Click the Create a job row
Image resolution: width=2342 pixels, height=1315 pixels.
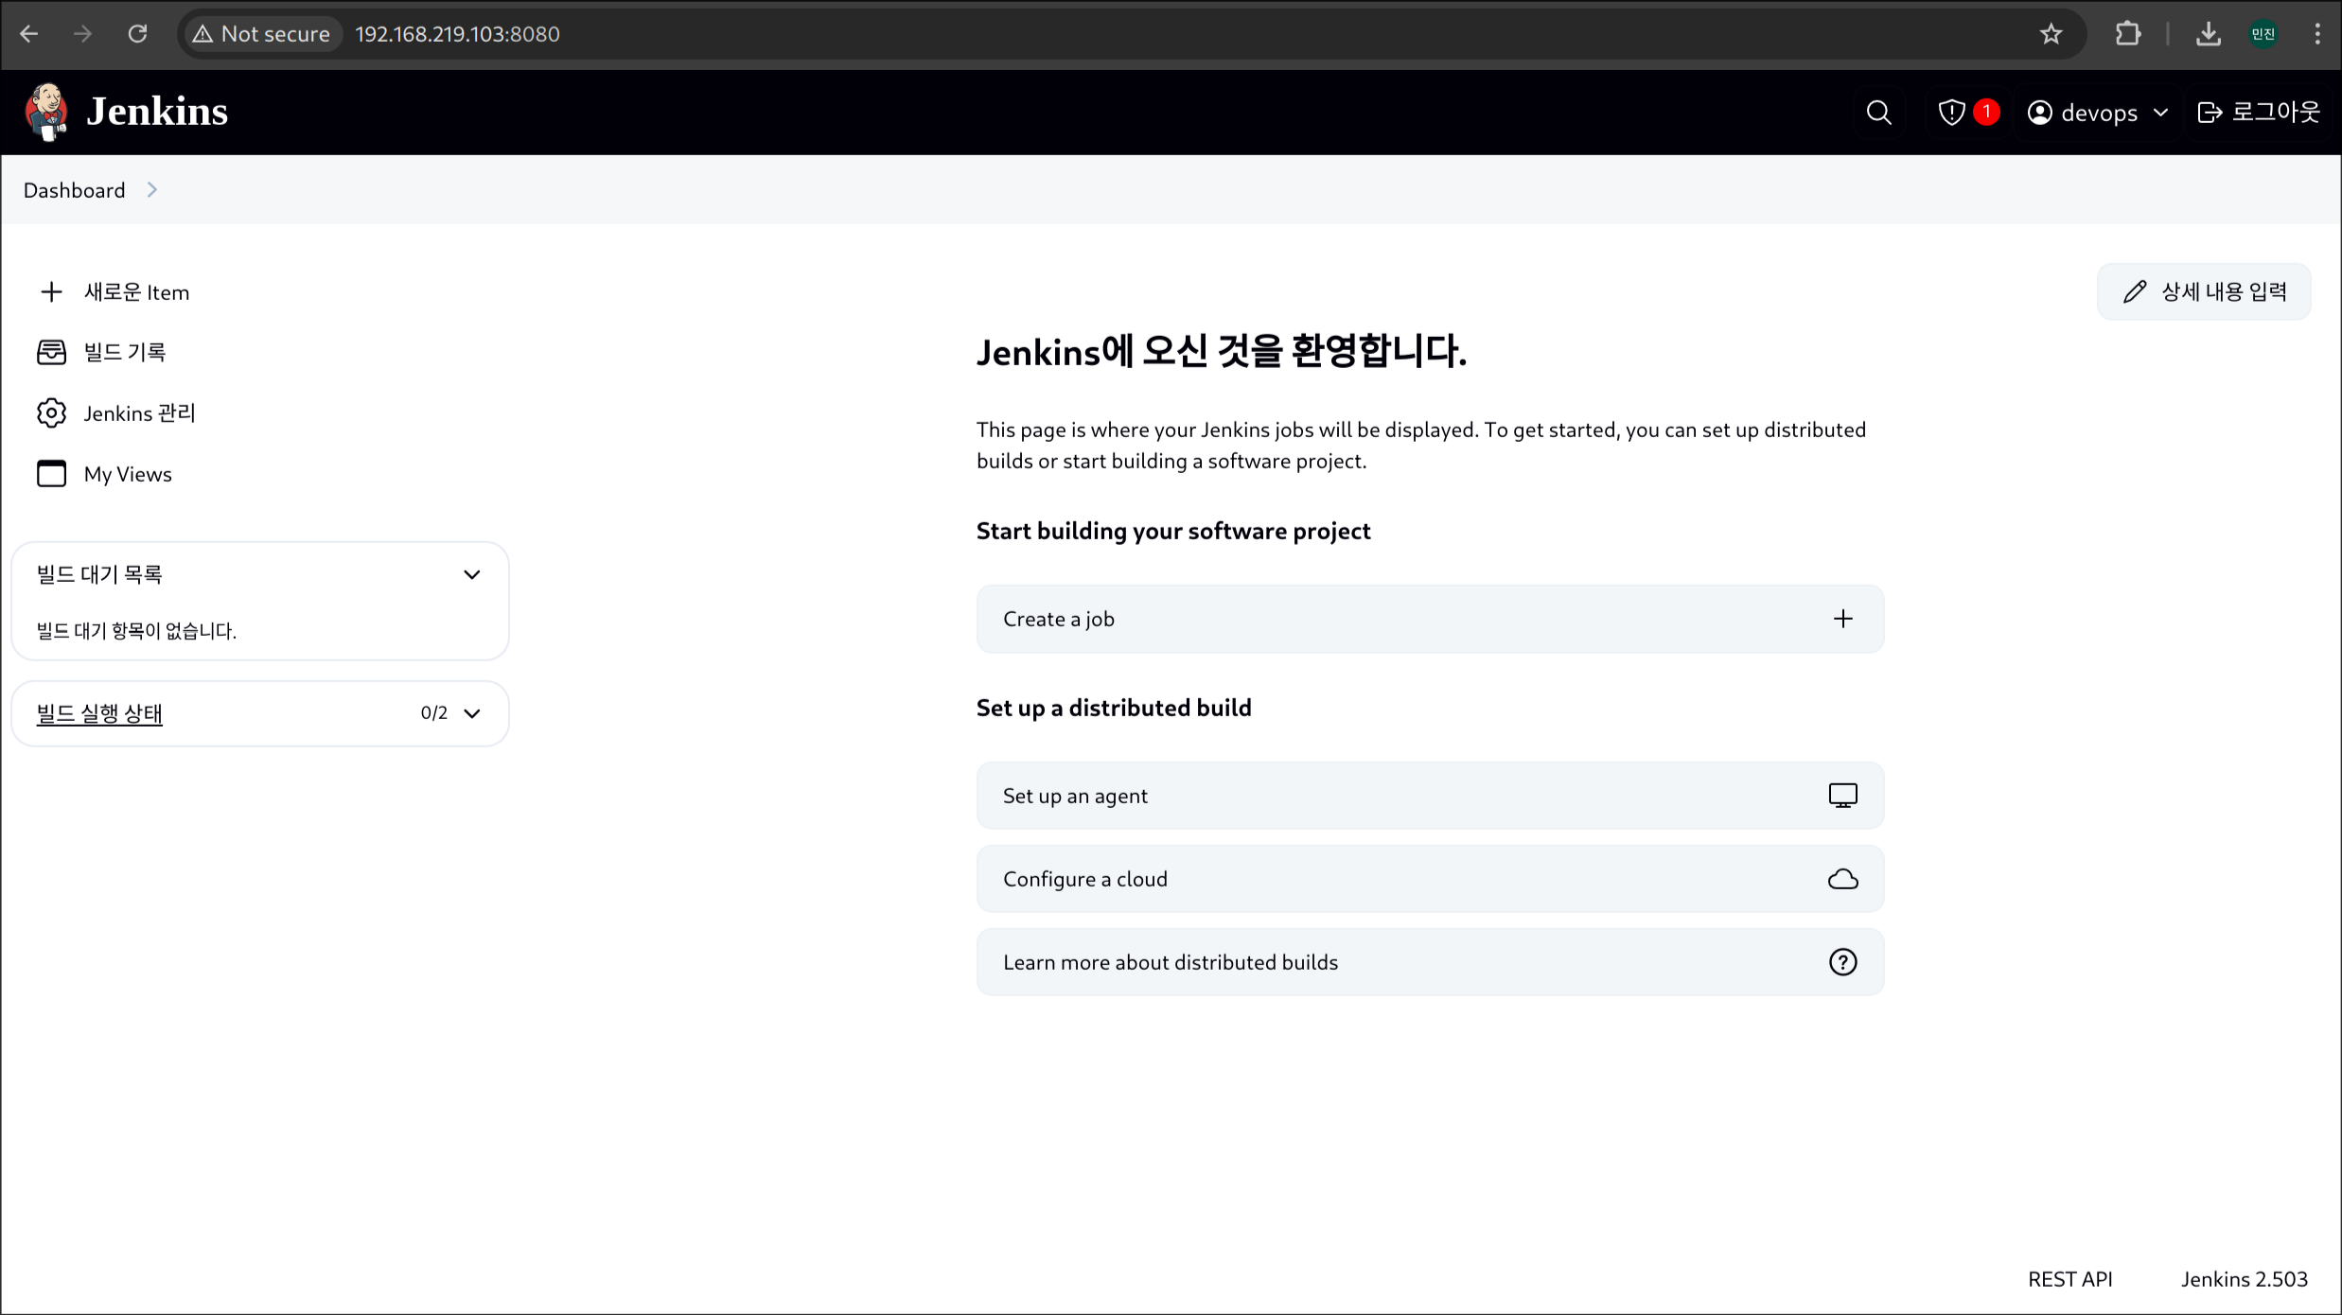pos(1430,619)
